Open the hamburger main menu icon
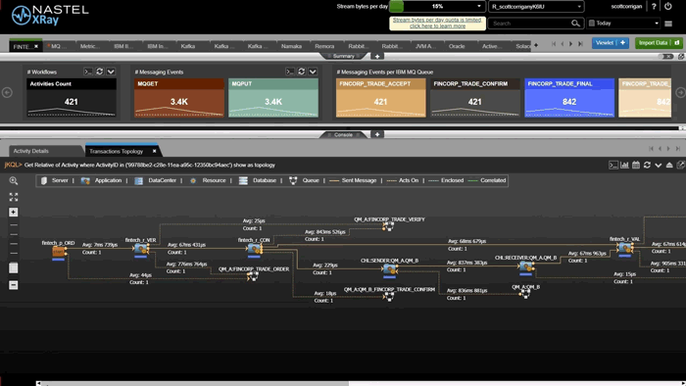This screenshot has height=386, width=686. click(x=668, y=24)
